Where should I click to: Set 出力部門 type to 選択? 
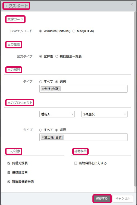[x=57, y=82]
